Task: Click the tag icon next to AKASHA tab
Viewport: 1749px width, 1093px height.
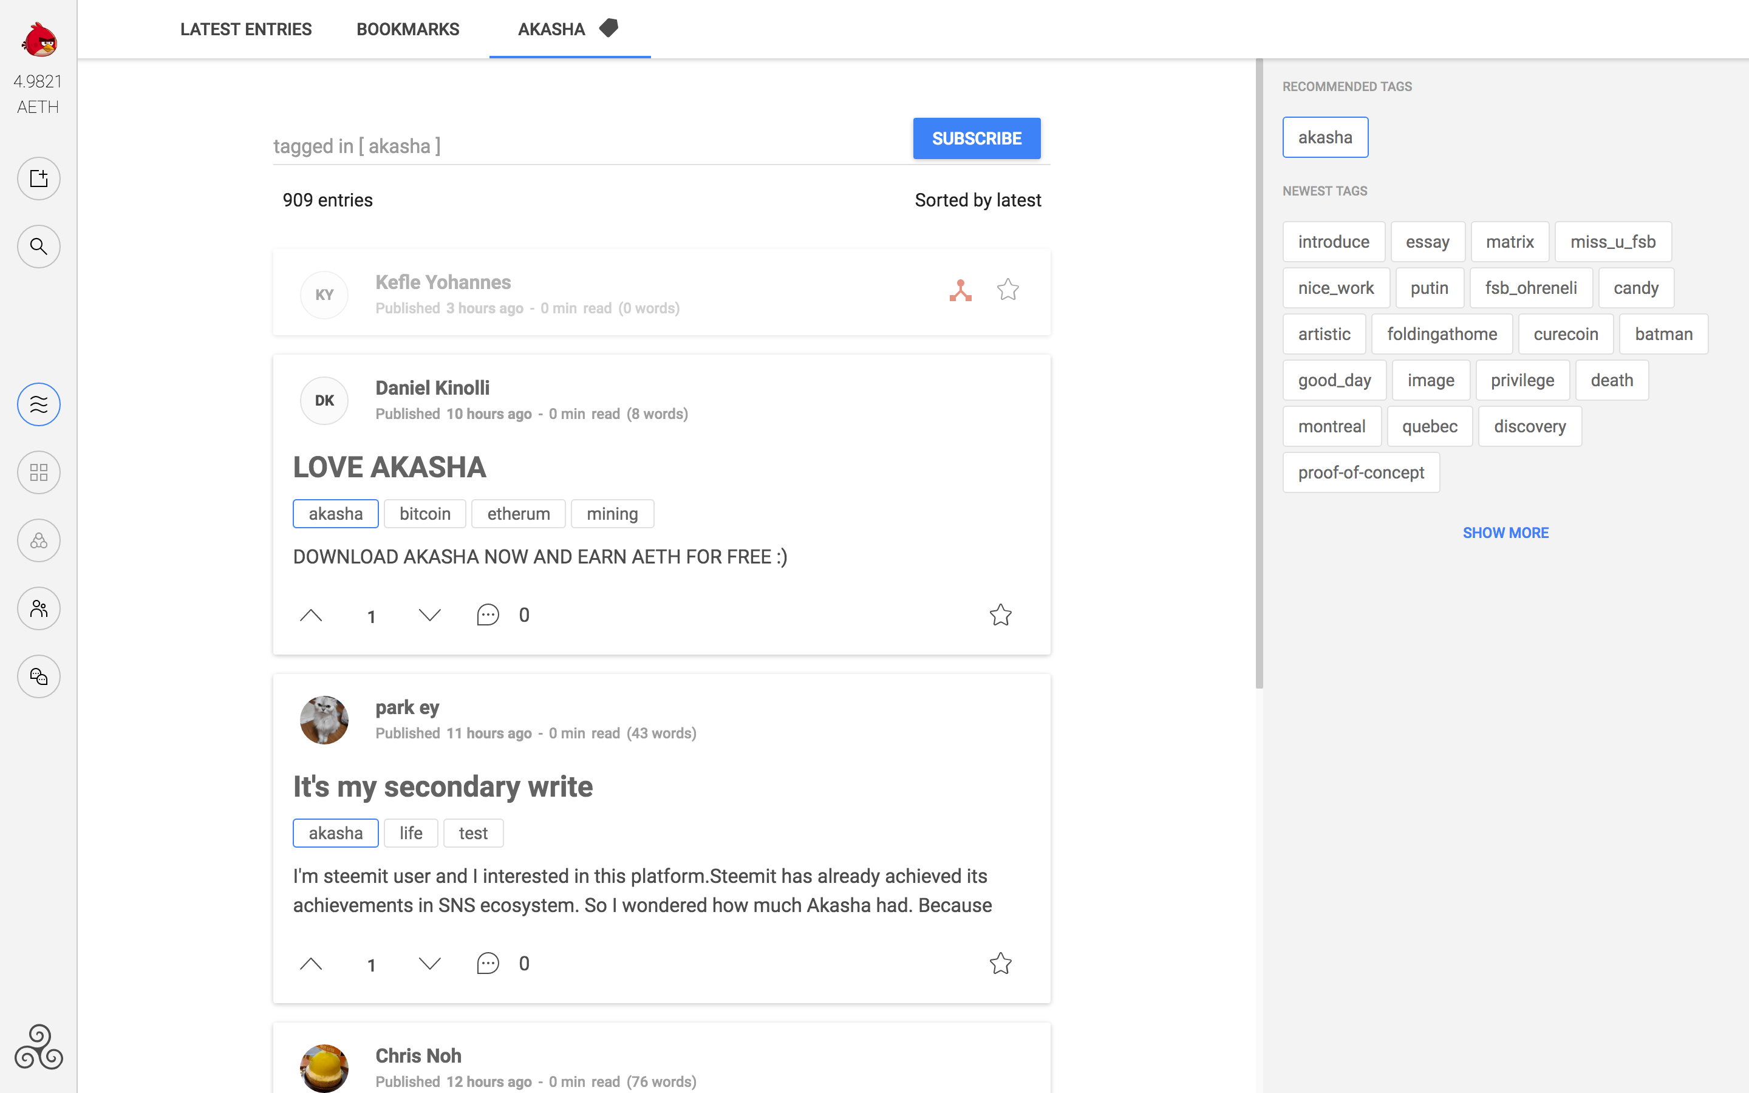Action: (609, 28)
